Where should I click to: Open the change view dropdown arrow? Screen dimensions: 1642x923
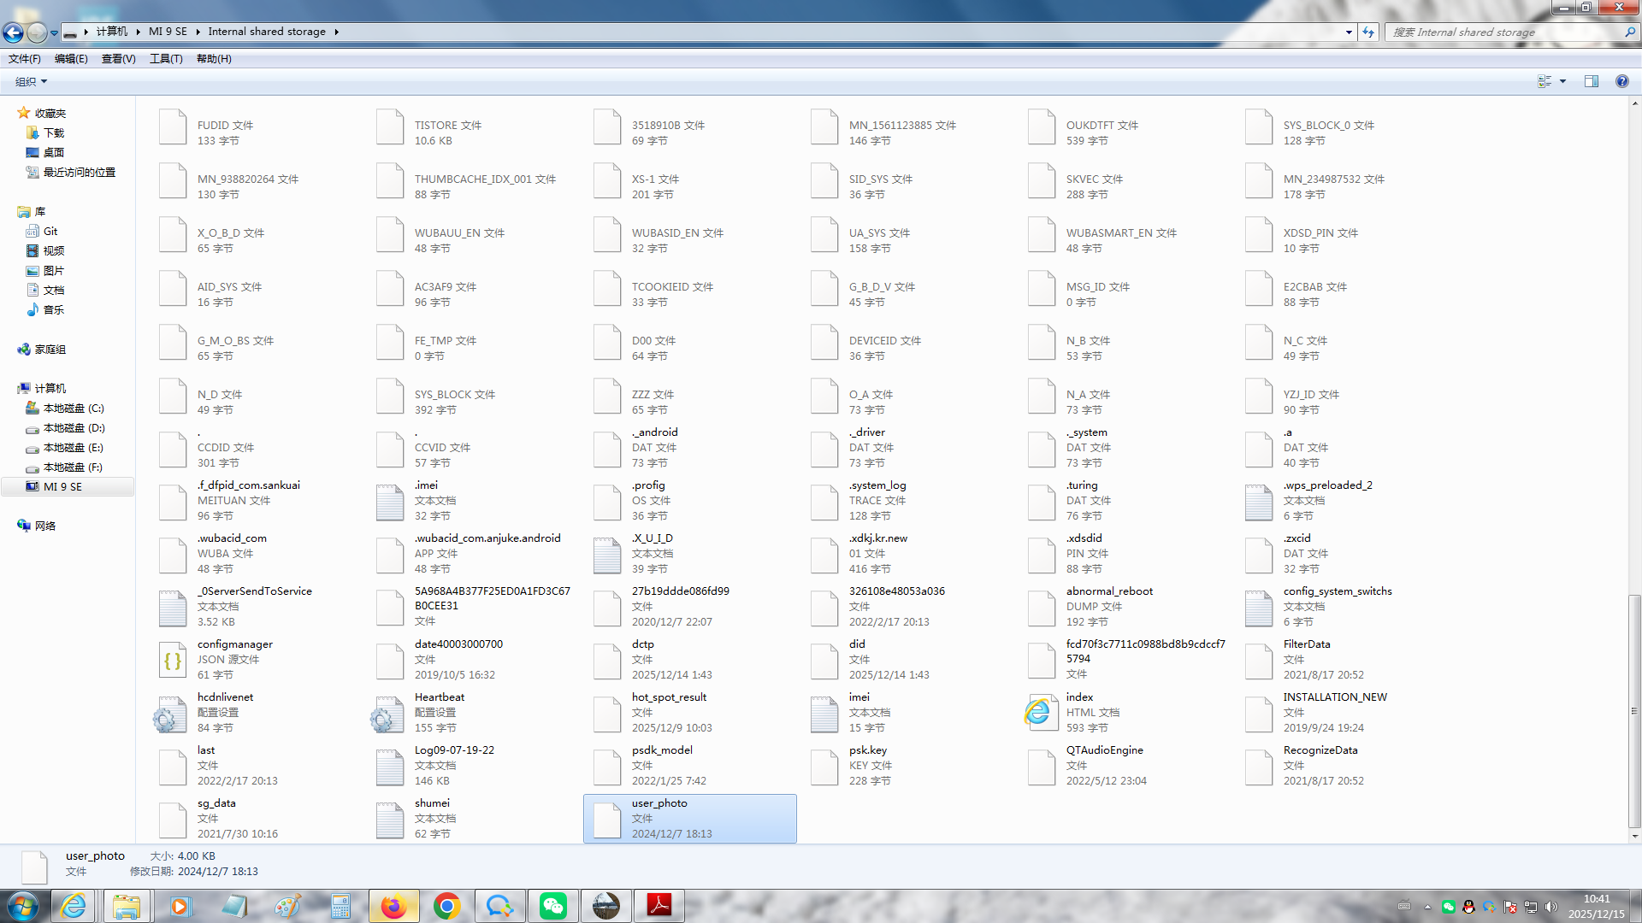(x=1562, y=81)
